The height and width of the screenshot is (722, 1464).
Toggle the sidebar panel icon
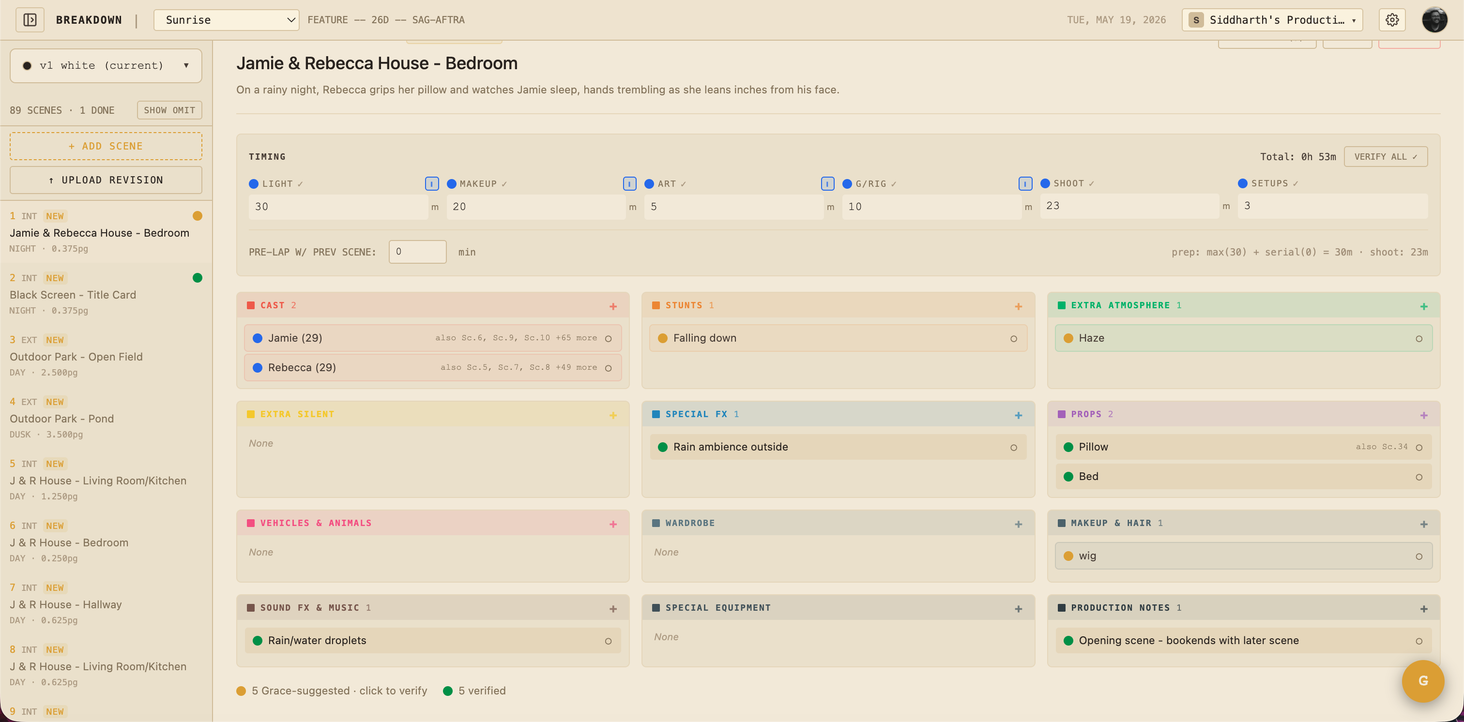pos(30,20)
